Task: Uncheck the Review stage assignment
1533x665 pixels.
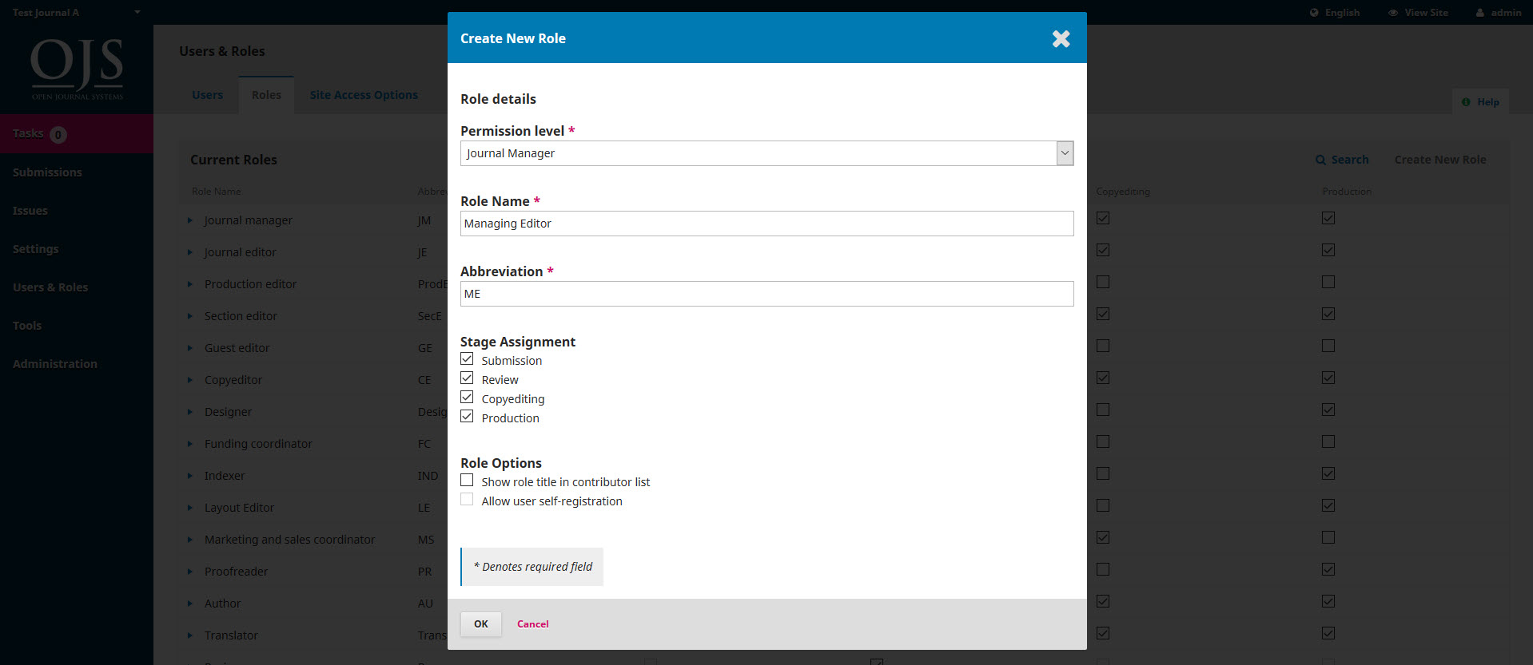Action: (467, 378)
